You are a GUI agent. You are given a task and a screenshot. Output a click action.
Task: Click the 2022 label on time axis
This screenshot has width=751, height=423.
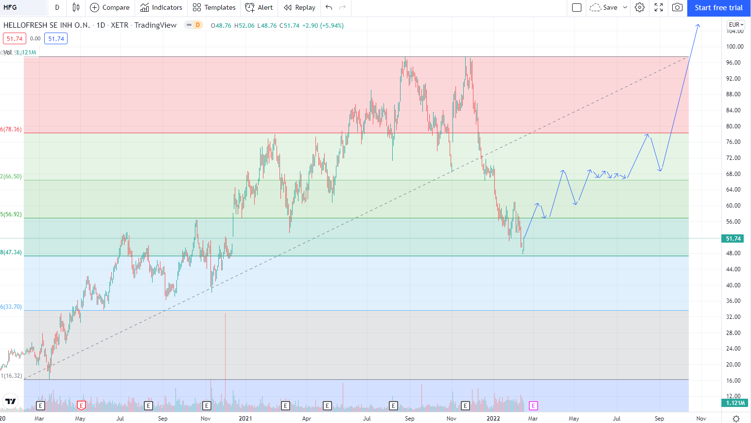(x=493, y=419)
